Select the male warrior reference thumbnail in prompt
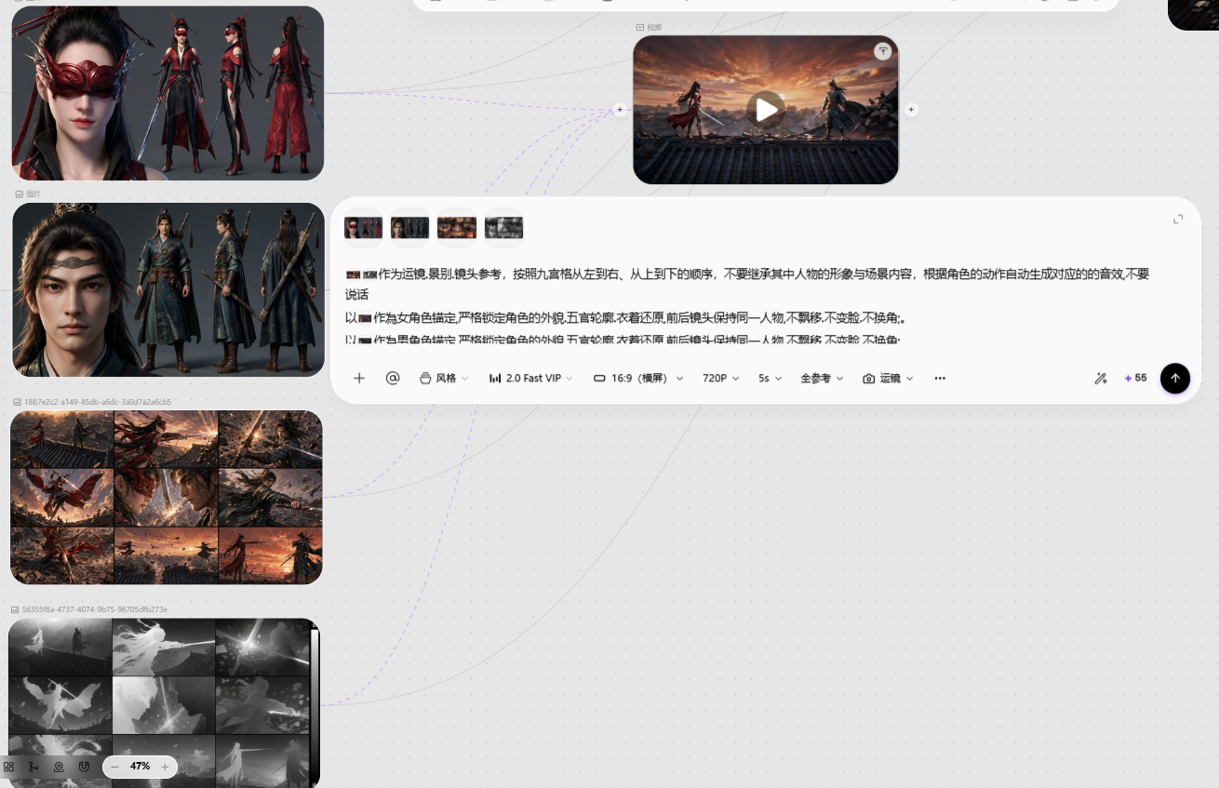Screen dimensions: 1219x788 (x=410, y=228)
